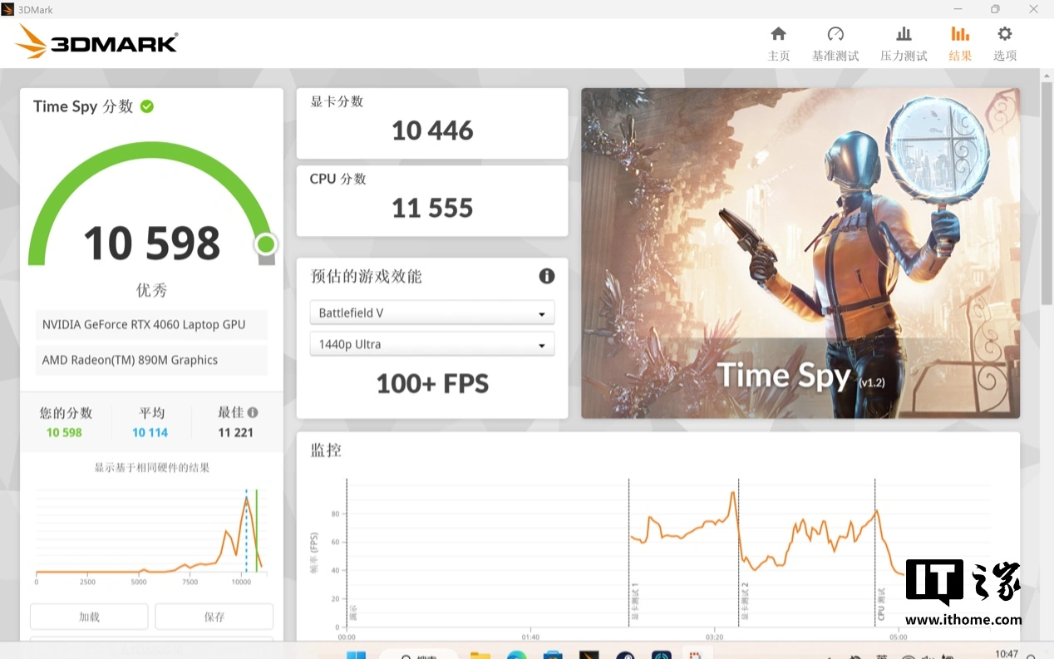Click the vertical scrollbar on right edge

pos(1047,191)
